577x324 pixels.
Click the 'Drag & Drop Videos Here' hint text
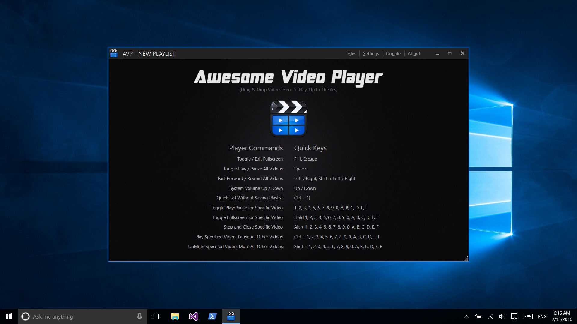288,90
